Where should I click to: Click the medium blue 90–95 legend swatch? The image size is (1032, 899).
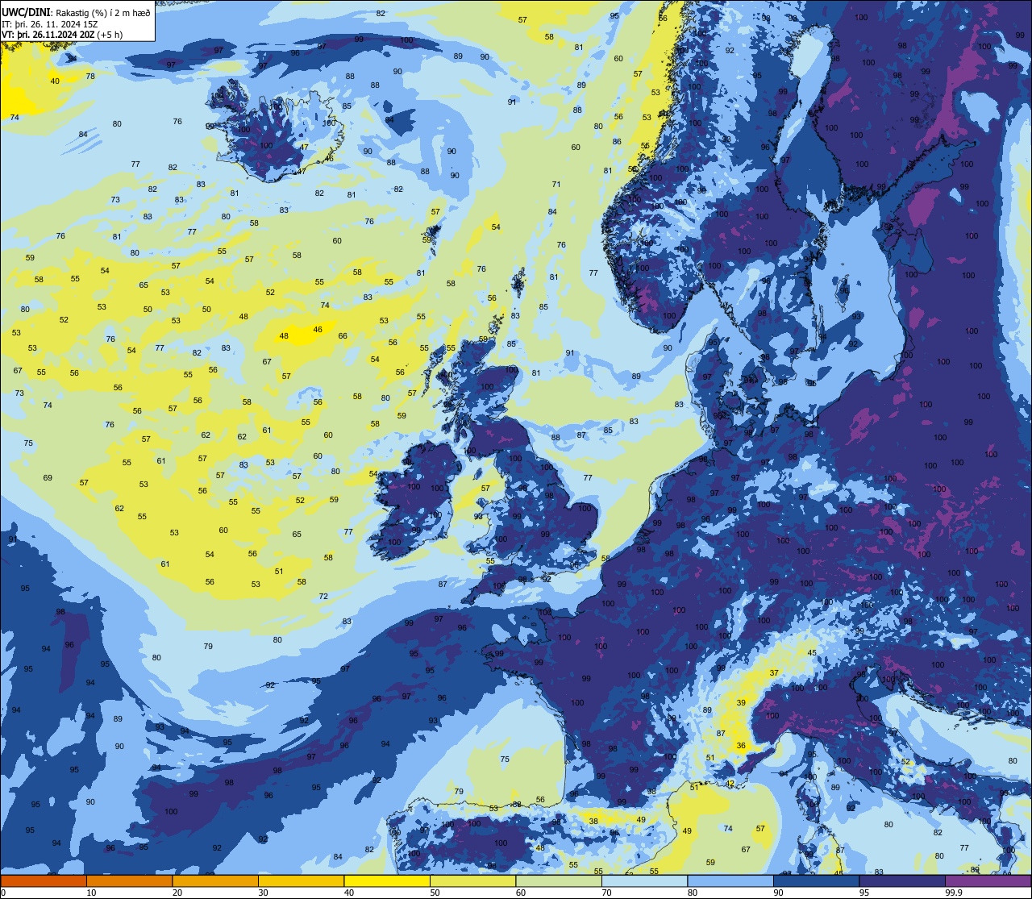click(816, 880)
